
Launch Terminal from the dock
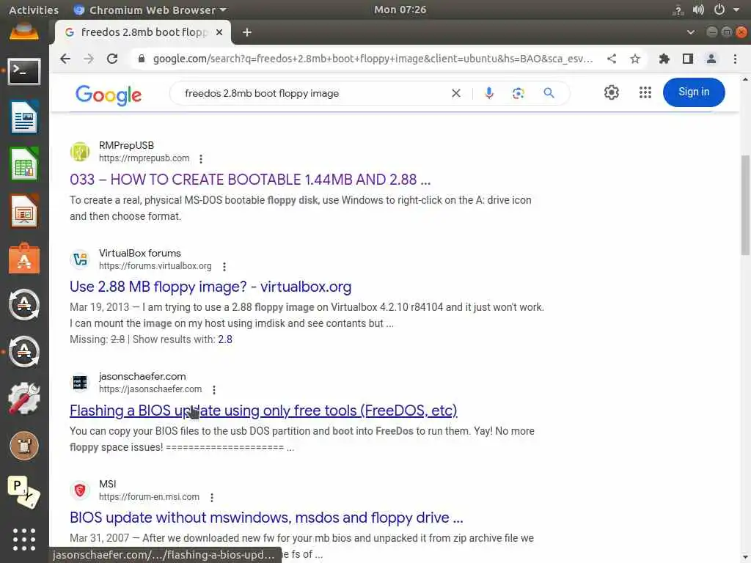pos(24,72)
